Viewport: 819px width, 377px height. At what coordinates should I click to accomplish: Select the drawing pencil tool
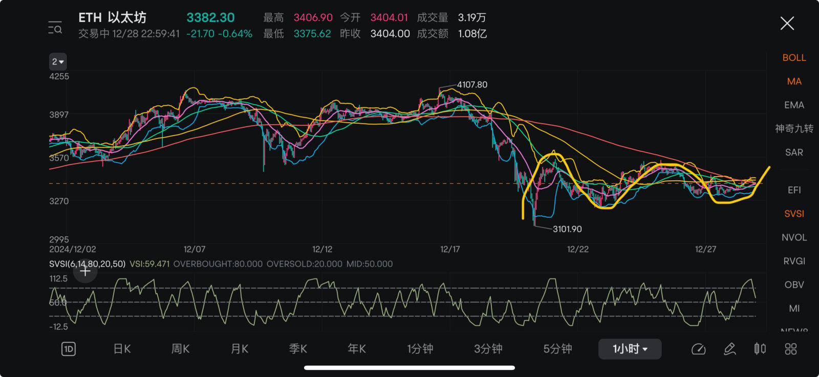[730, 349]
